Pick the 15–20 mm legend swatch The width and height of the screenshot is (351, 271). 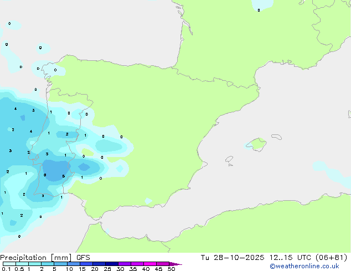click(x=86, y=264)
